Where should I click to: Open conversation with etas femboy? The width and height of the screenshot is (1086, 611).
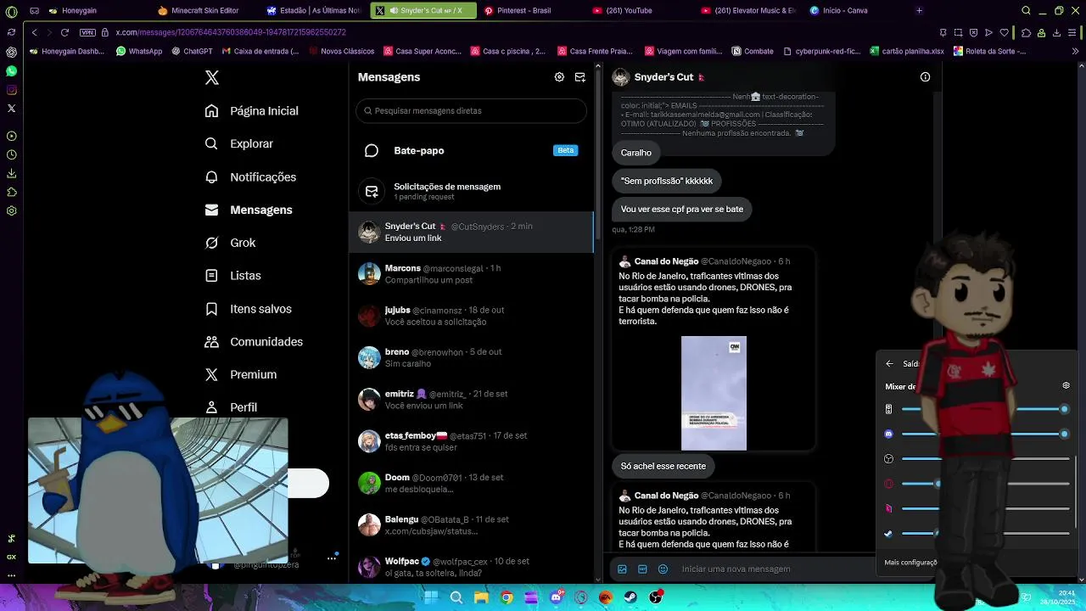(x=472, y=441)
